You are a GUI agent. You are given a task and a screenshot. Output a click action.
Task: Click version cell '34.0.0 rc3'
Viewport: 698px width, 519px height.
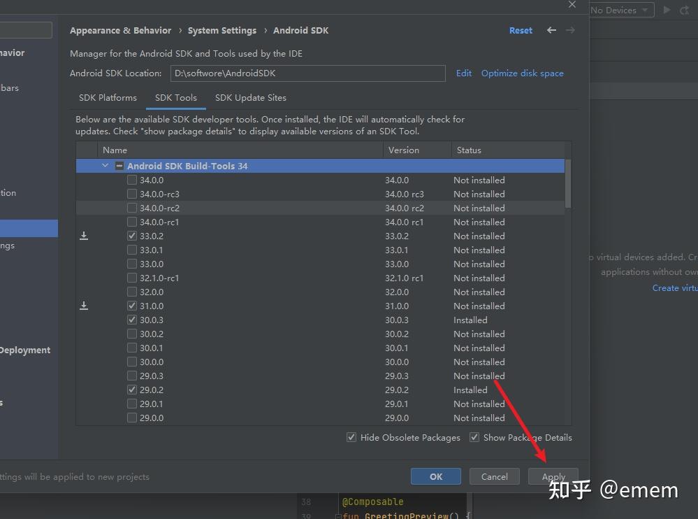(405, 194)
